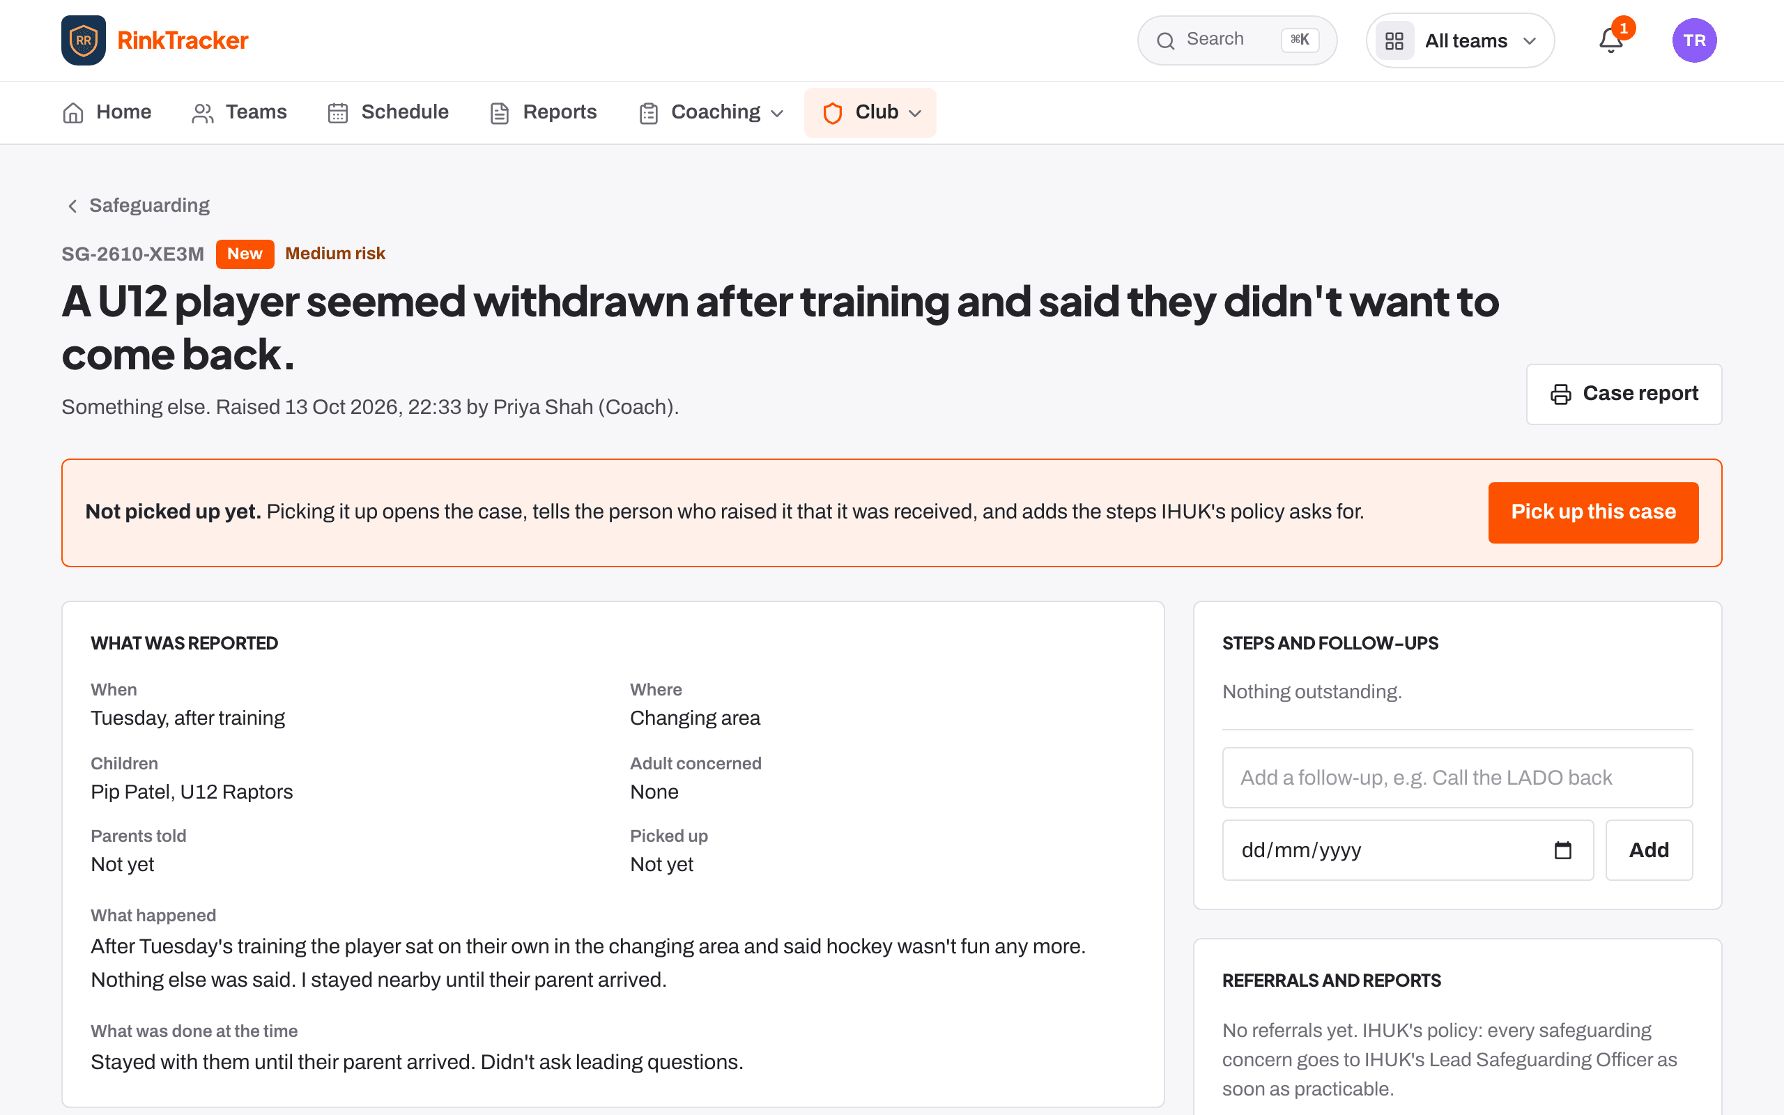Viewport: 1784px width, 1115px height.
Task: Click the dd/mm/yyyy date field
Action: [1408, 850]
